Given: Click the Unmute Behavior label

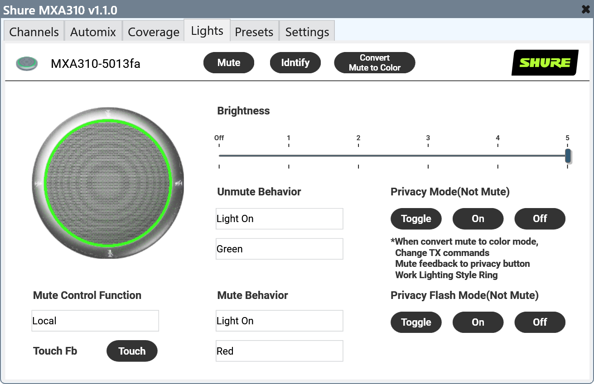Looking at the screenshot, I should coord(259,192).
